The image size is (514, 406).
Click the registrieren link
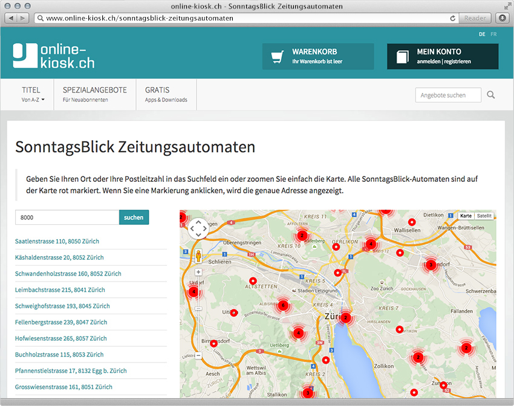(457, 62)
